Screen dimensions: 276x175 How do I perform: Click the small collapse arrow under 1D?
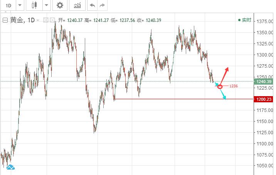[5, 12]
